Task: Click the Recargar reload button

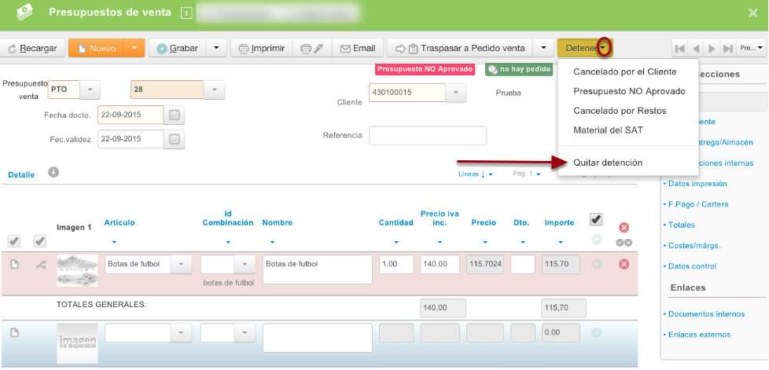Action: (x=33, y=48)
